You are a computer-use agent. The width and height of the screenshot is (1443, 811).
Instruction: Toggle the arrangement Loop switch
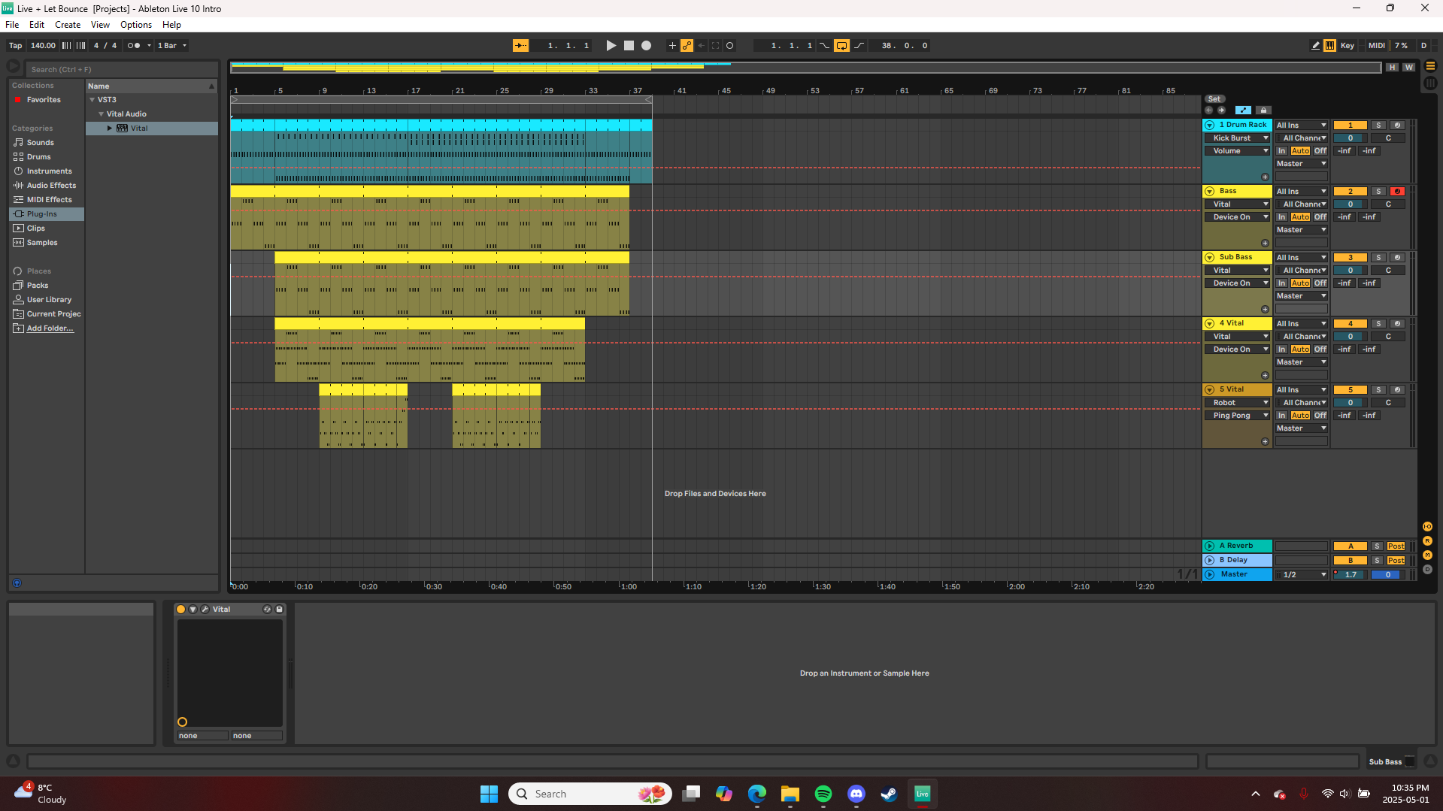click(x=841, y=46)
